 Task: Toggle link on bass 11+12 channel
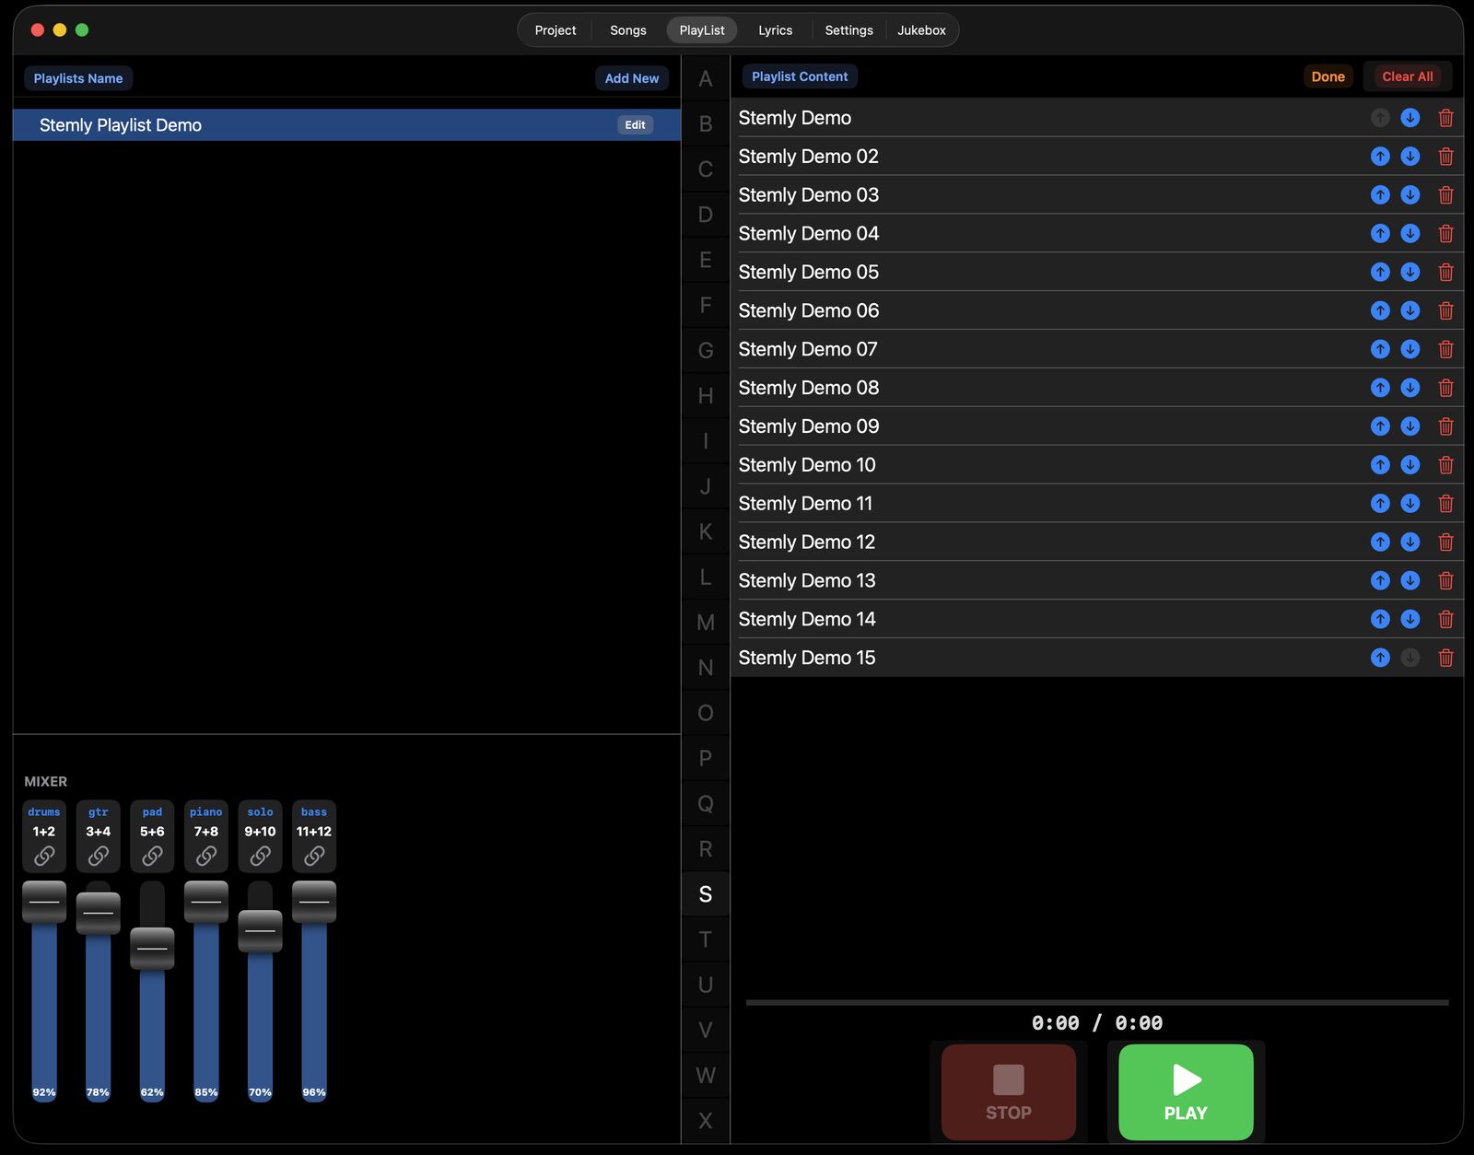tap(314, 857)
